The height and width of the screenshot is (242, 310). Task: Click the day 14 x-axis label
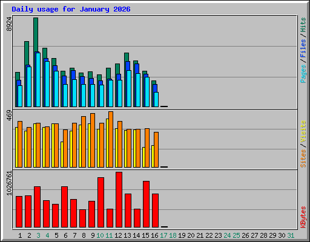tap(136, 235)
